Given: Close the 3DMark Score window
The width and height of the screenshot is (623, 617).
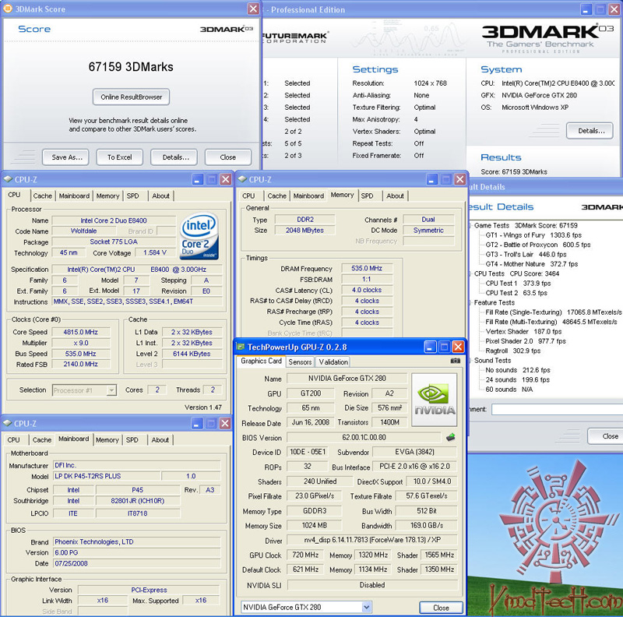Looking at the screenshot, I should pos(254,9).
